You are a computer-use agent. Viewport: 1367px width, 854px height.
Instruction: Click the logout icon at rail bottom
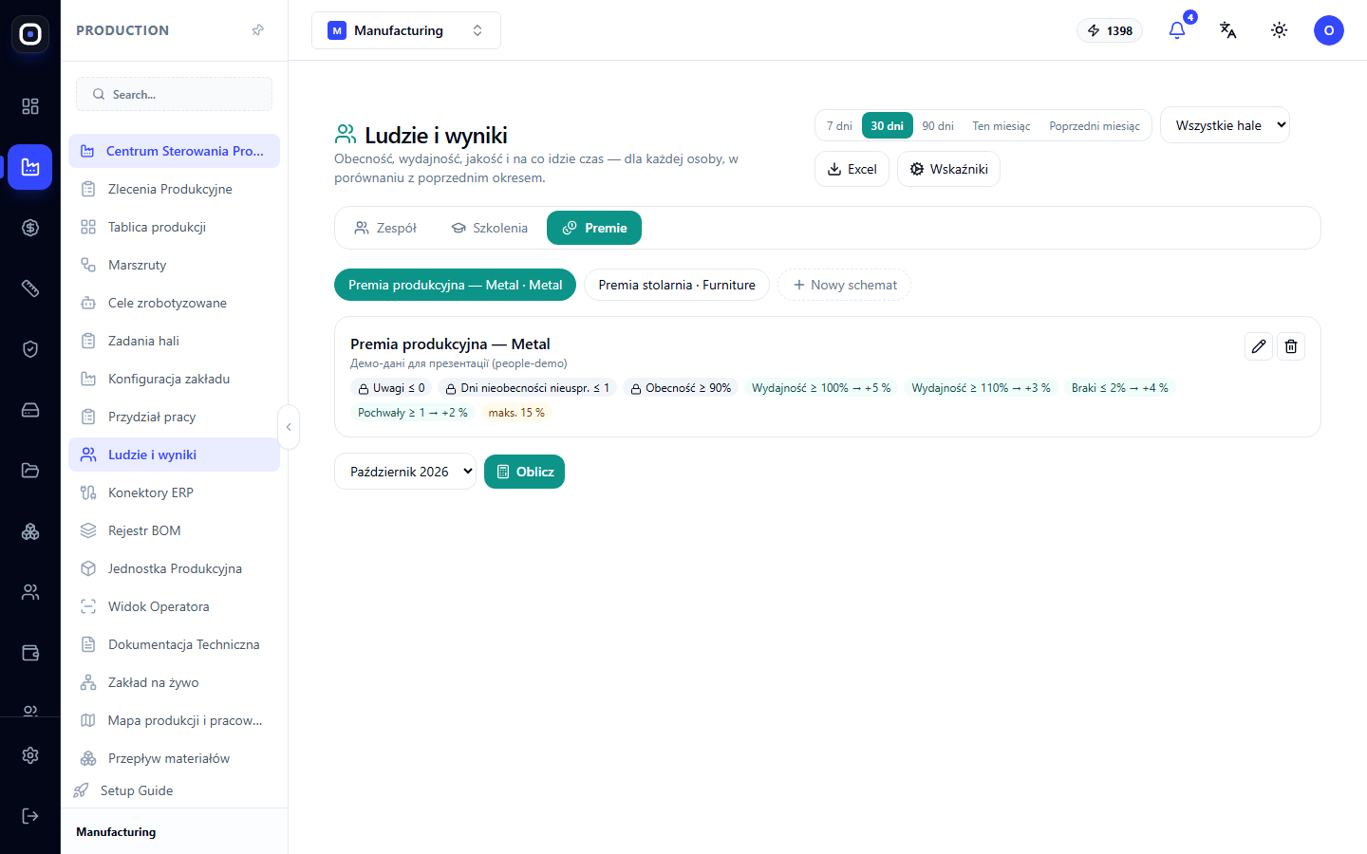tap(30, 816)
